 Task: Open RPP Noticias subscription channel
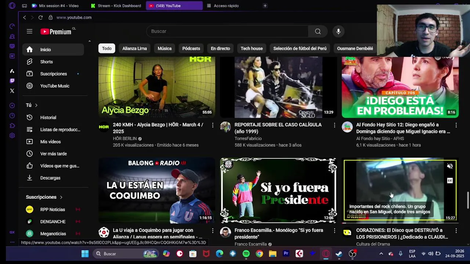pyautogui.click(x=53, y=209)
